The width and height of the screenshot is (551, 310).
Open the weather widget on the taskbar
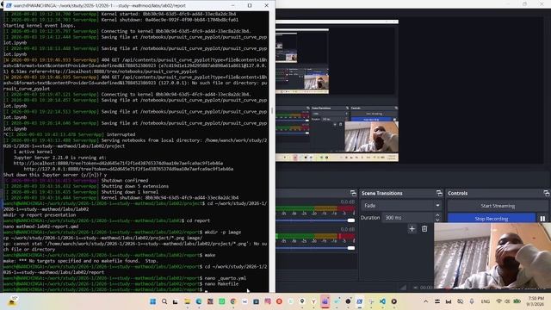(x=12, y=301)
